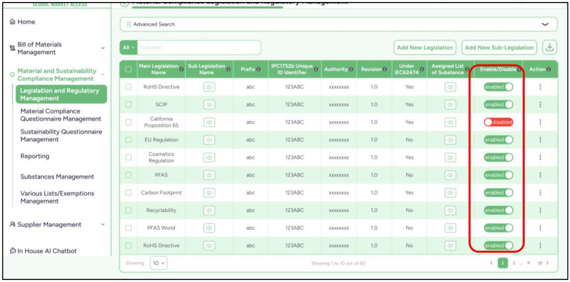The height and width of the screenshot is (282, 570).
Task: Disable the EU Regulation toggle
Action: coord(499,140)
